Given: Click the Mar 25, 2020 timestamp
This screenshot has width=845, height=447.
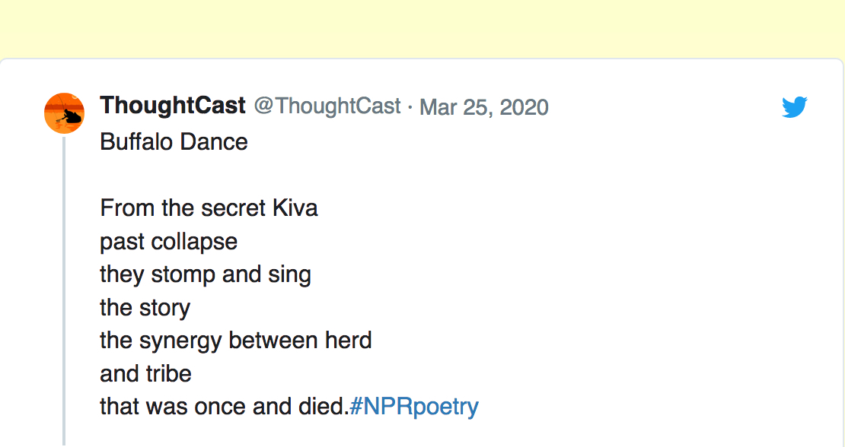Looking at the screenshot, I should 483,106.
